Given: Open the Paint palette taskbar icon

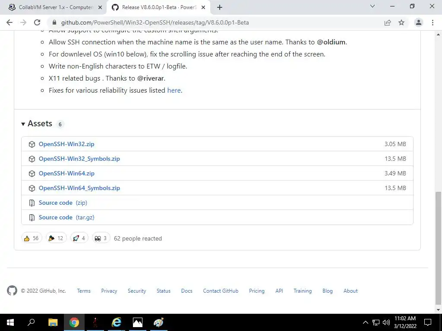Looking at the screenshot, I should (158, 322).
